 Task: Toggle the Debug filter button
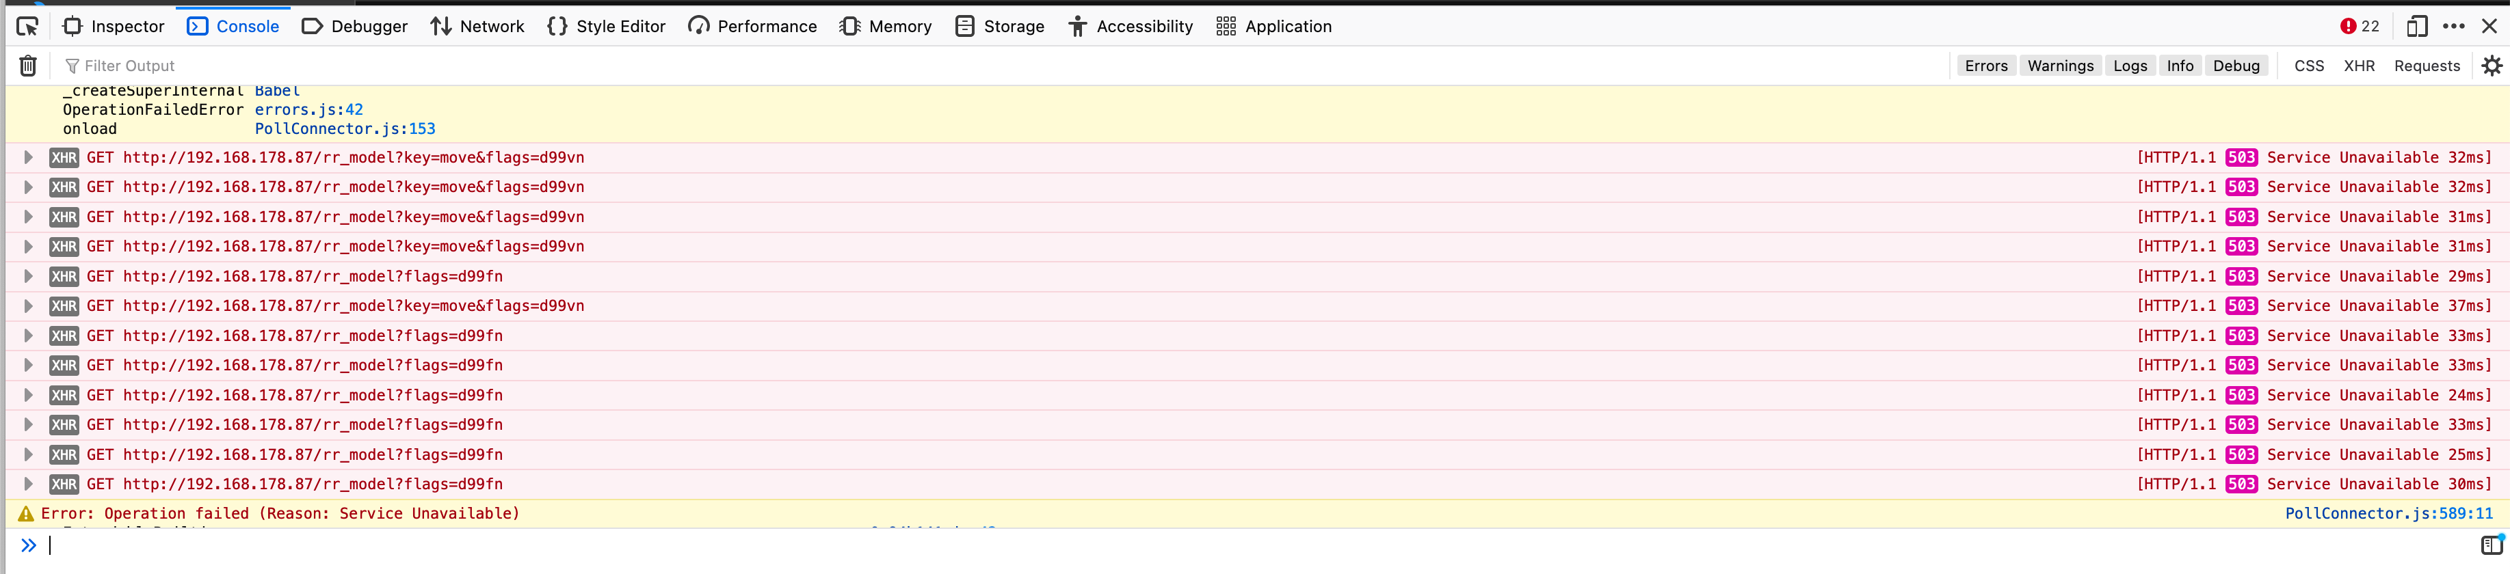point(2236,66)
